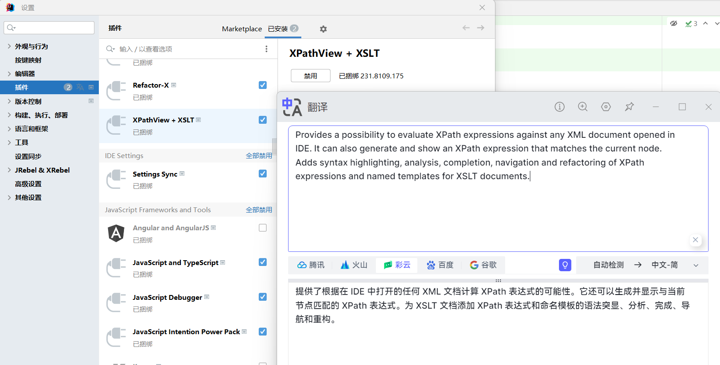Open the plugin list options menu

[x=266, y=49]
